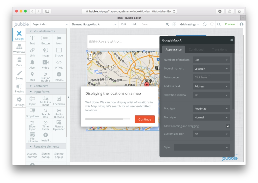The width and height of the screenshot is (258, 183).
Task: Select the Text element tool
Action: (32, 40)
